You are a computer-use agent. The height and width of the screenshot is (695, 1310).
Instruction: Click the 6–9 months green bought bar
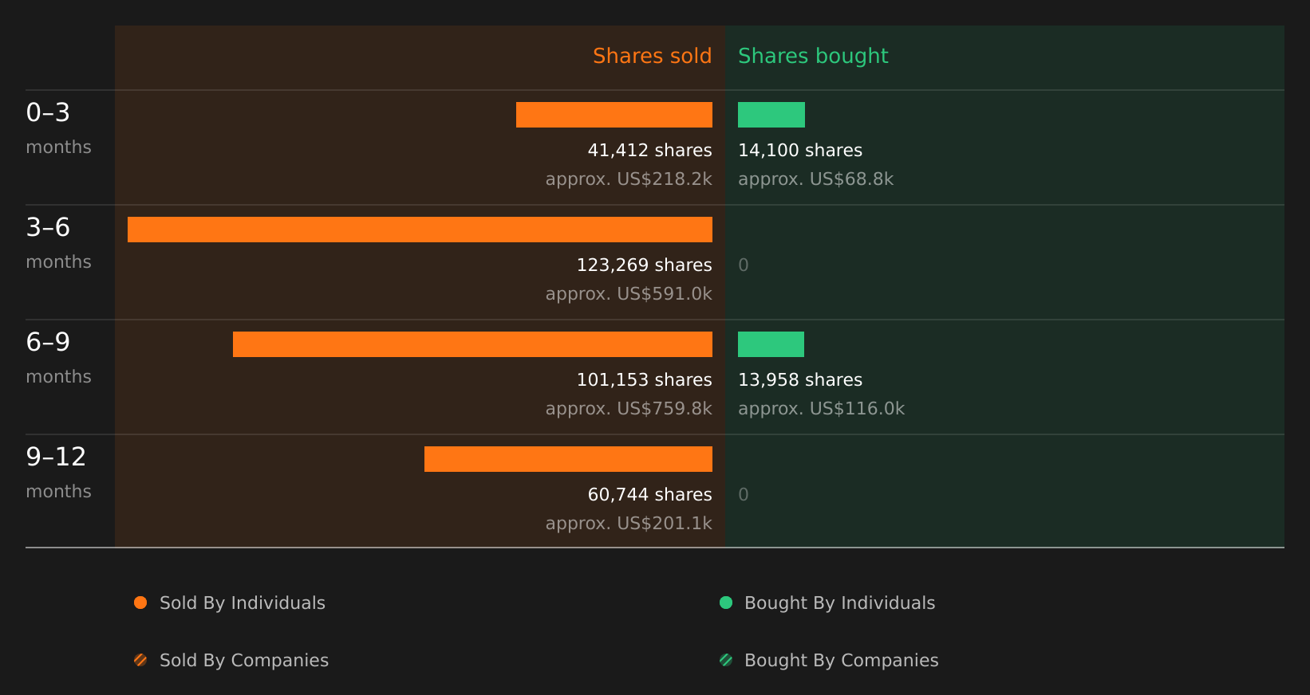[771, 344]
